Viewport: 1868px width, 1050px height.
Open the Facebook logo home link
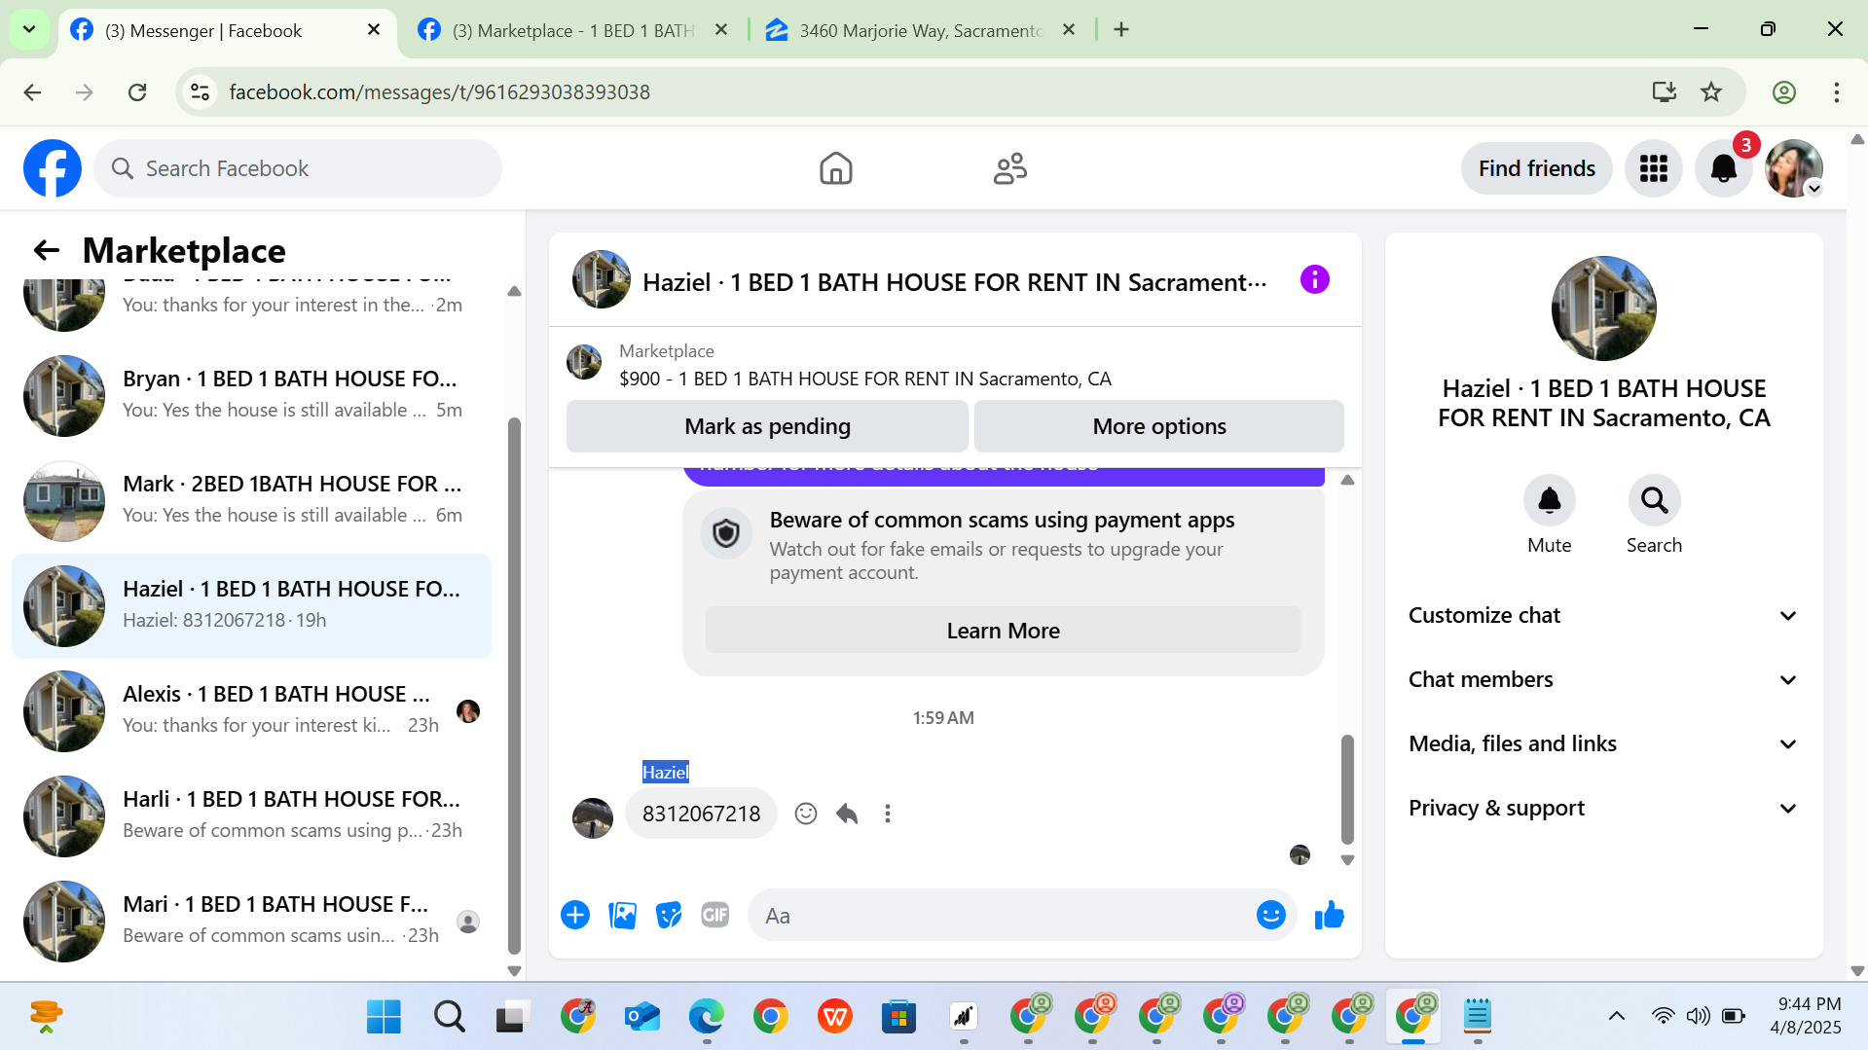[x=53, y=168]
